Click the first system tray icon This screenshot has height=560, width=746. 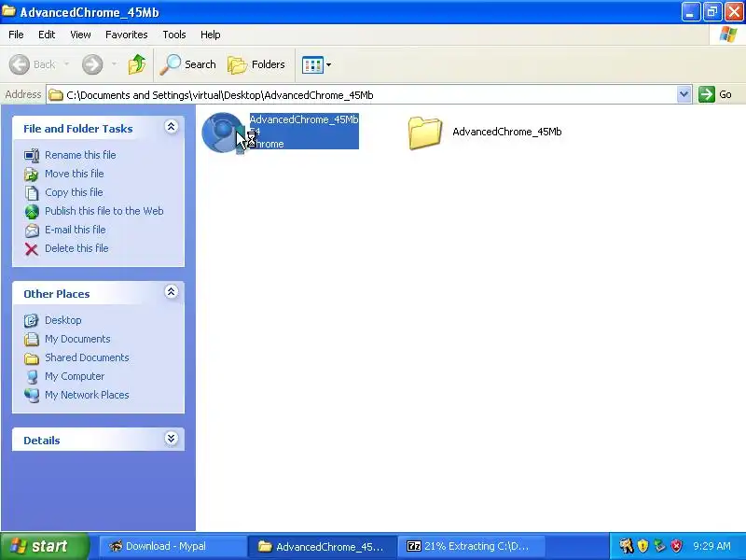tap(626, 546)
